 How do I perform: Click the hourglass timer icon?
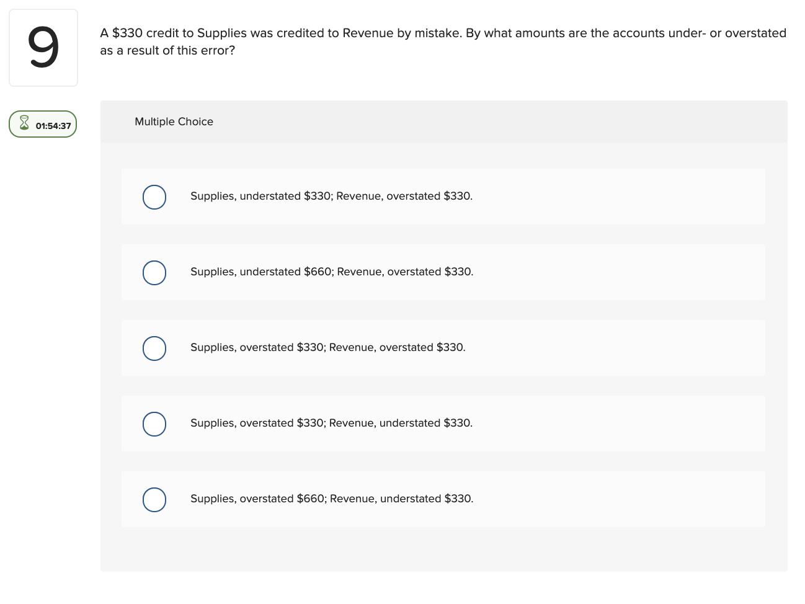24,123
